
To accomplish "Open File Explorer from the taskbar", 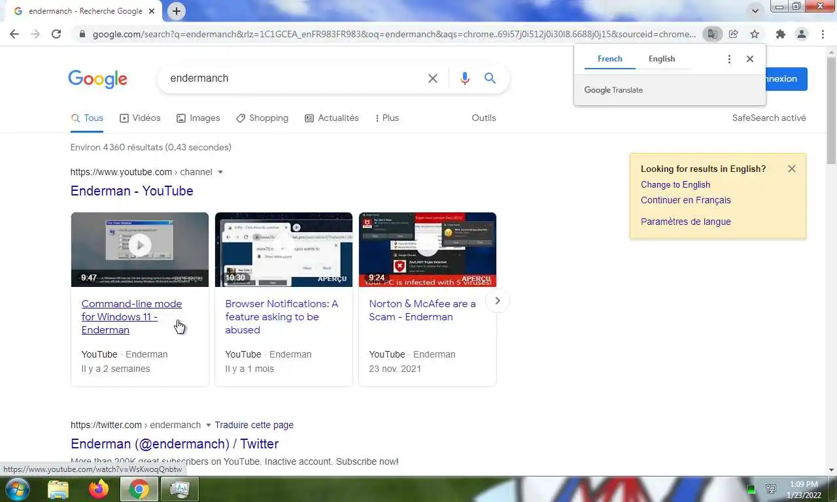I will coord(58,489).
